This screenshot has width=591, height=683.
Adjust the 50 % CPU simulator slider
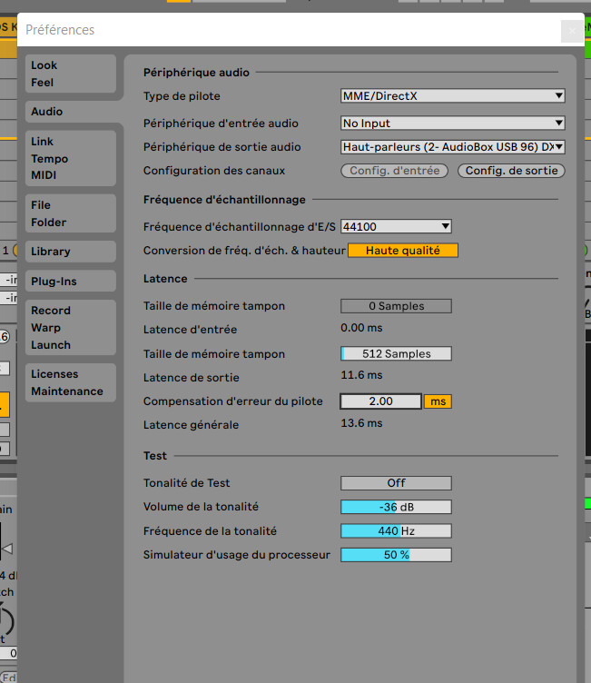pyautogui.click(x=396, y=555)
